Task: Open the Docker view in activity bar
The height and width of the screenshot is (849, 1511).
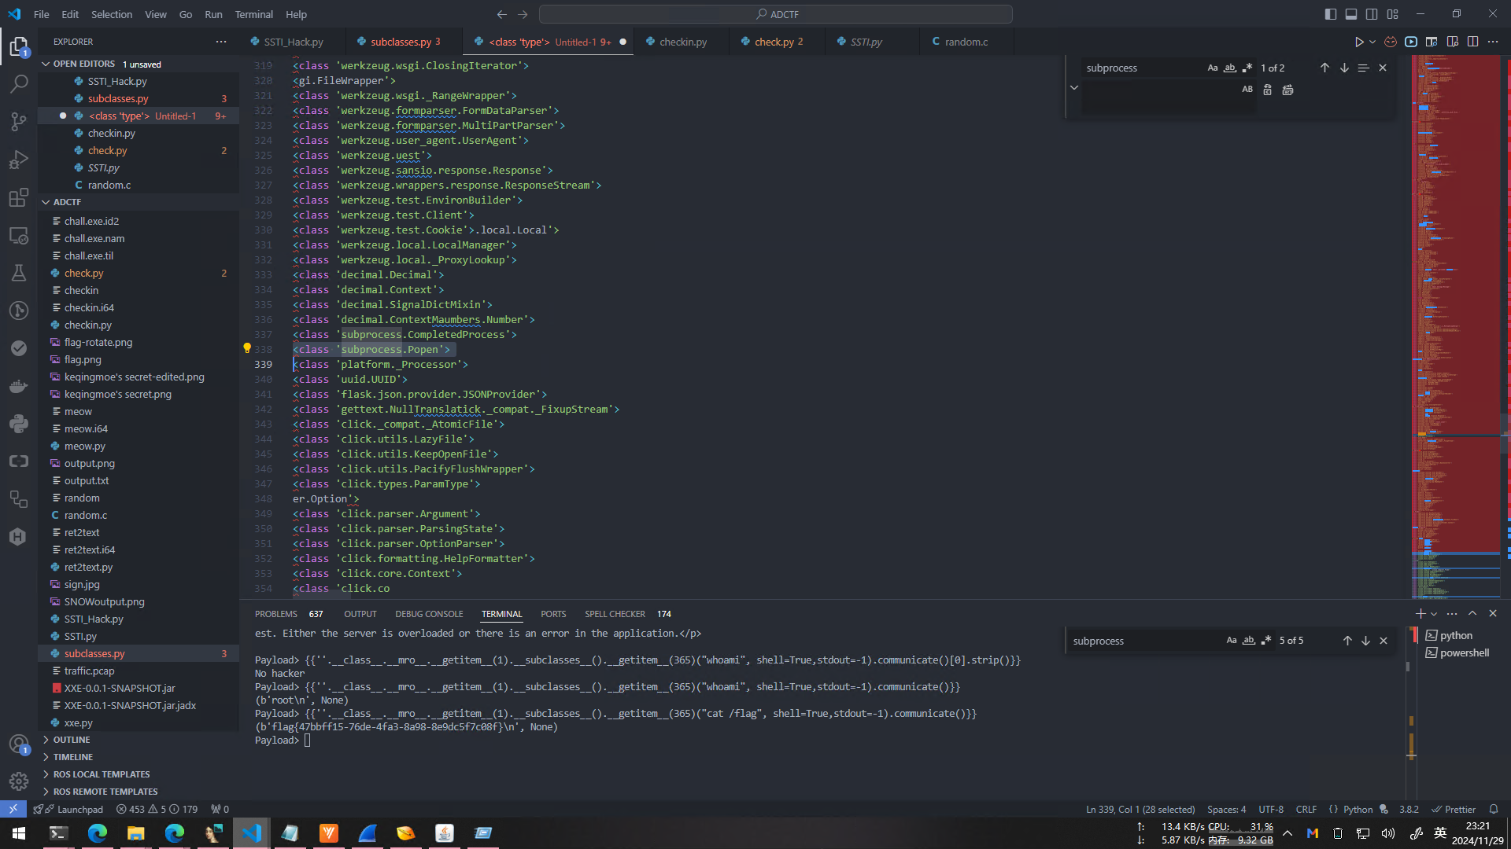Action: [x=19, y=386]
